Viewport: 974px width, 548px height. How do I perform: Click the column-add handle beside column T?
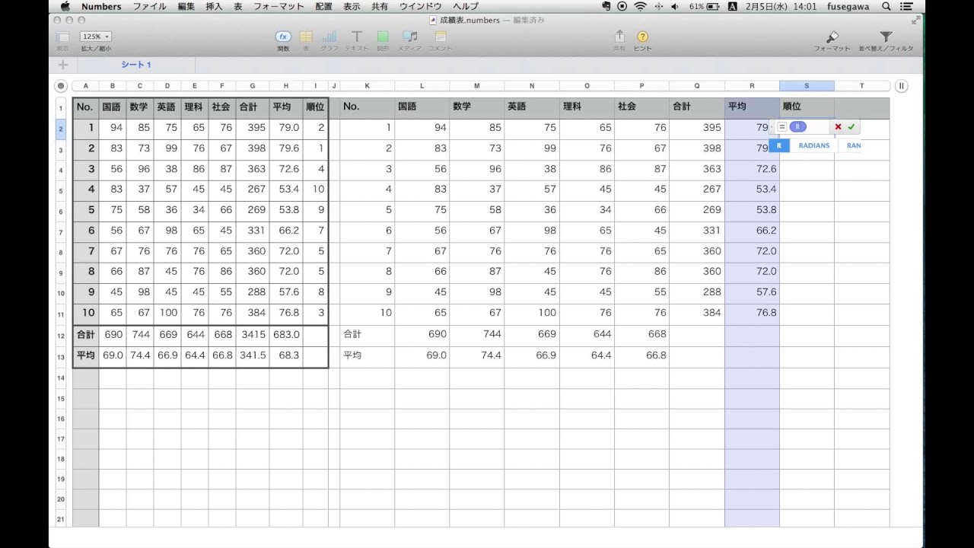click(901, 86)
